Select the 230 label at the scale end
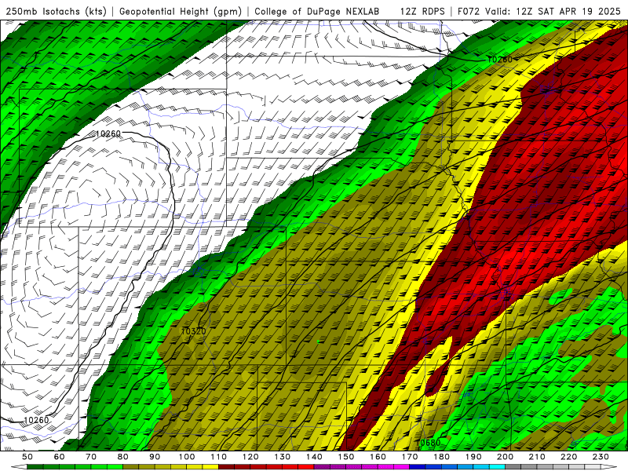628x471 pixels. click(601, 457)
